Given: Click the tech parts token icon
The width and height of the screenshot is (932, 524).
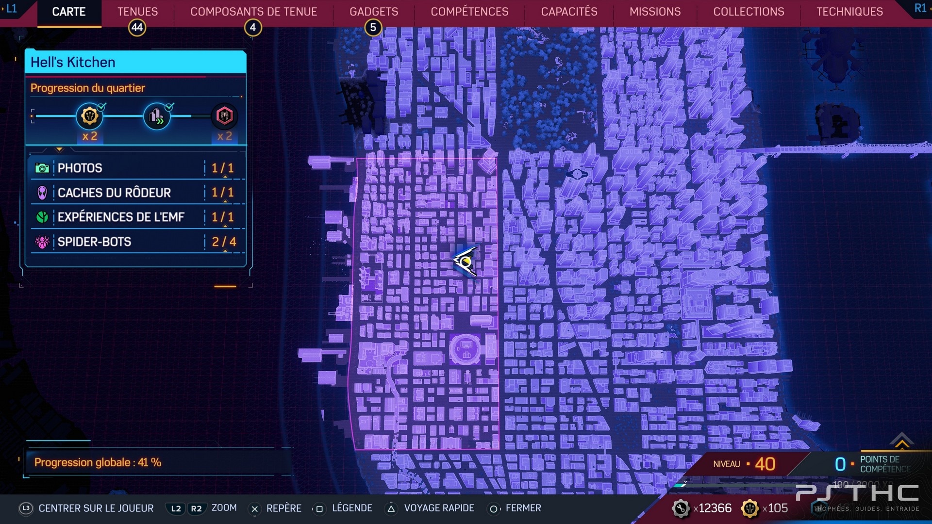Looking at the screenshot, I should click(681, 508).
